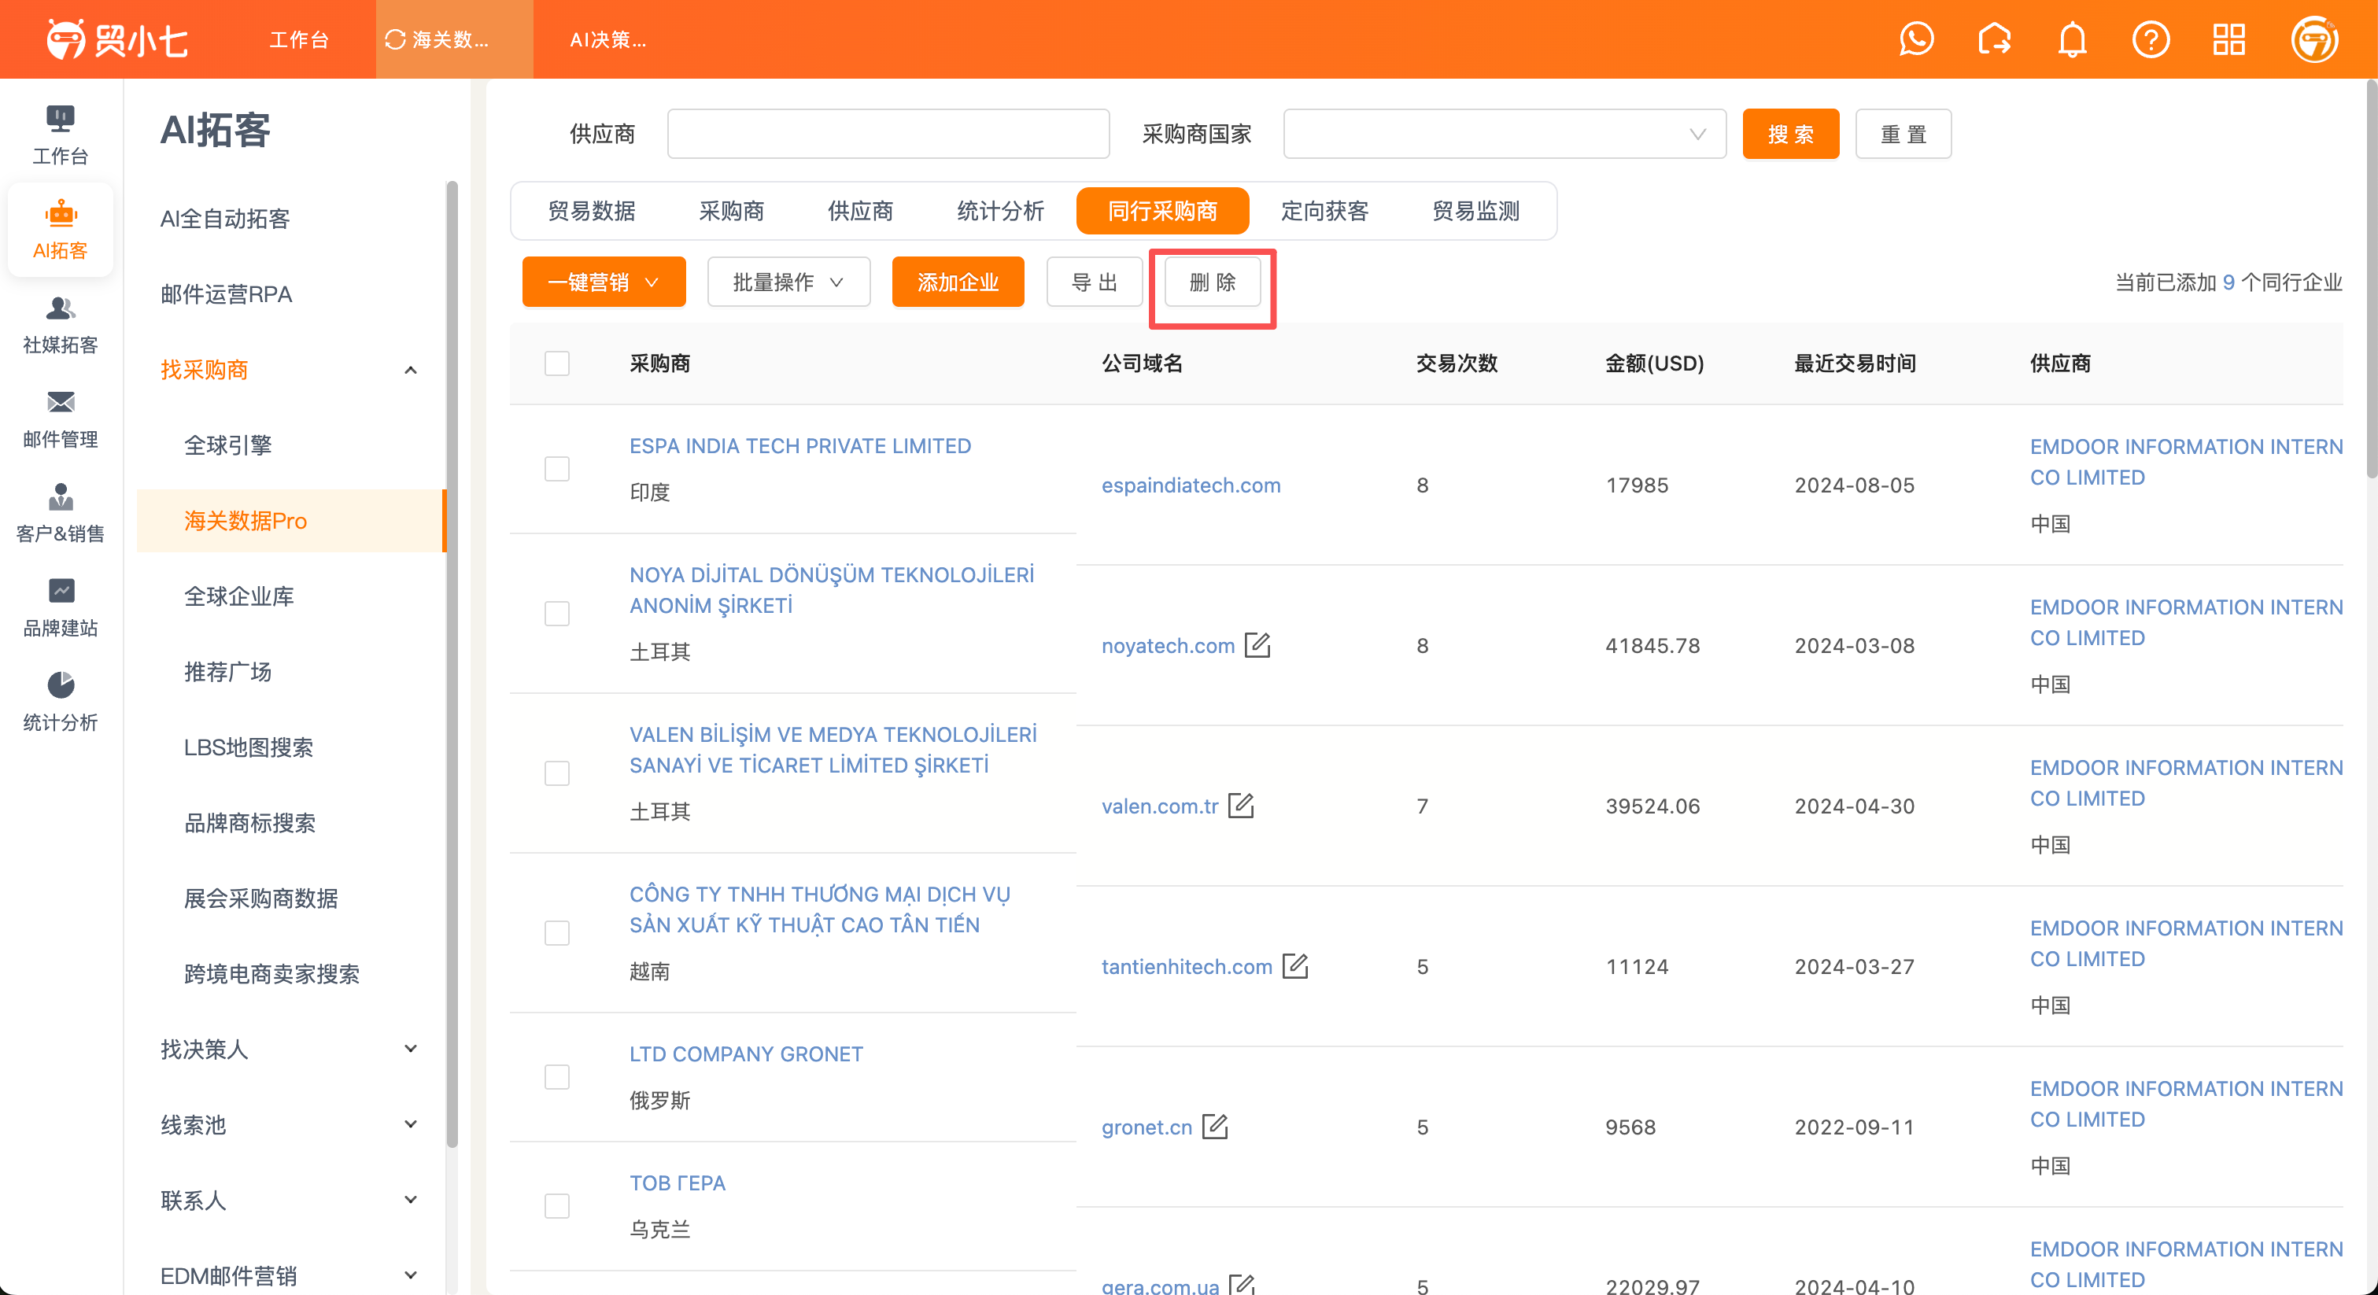The height and width of the screenshot is (1295, 2378).
Task: Click the 搜索 button
Action: (x=1790, y=134)
